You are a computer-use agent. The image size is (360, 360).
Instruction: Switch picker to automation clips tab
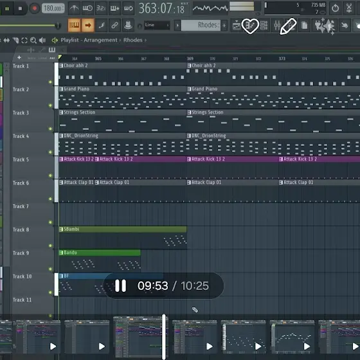coord(42,50)
